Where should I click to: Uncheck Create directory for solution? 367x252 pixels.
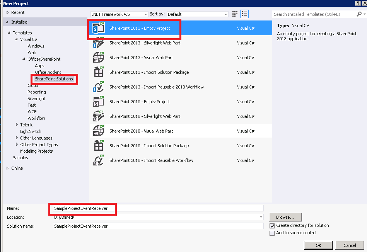tap(273, 225)
